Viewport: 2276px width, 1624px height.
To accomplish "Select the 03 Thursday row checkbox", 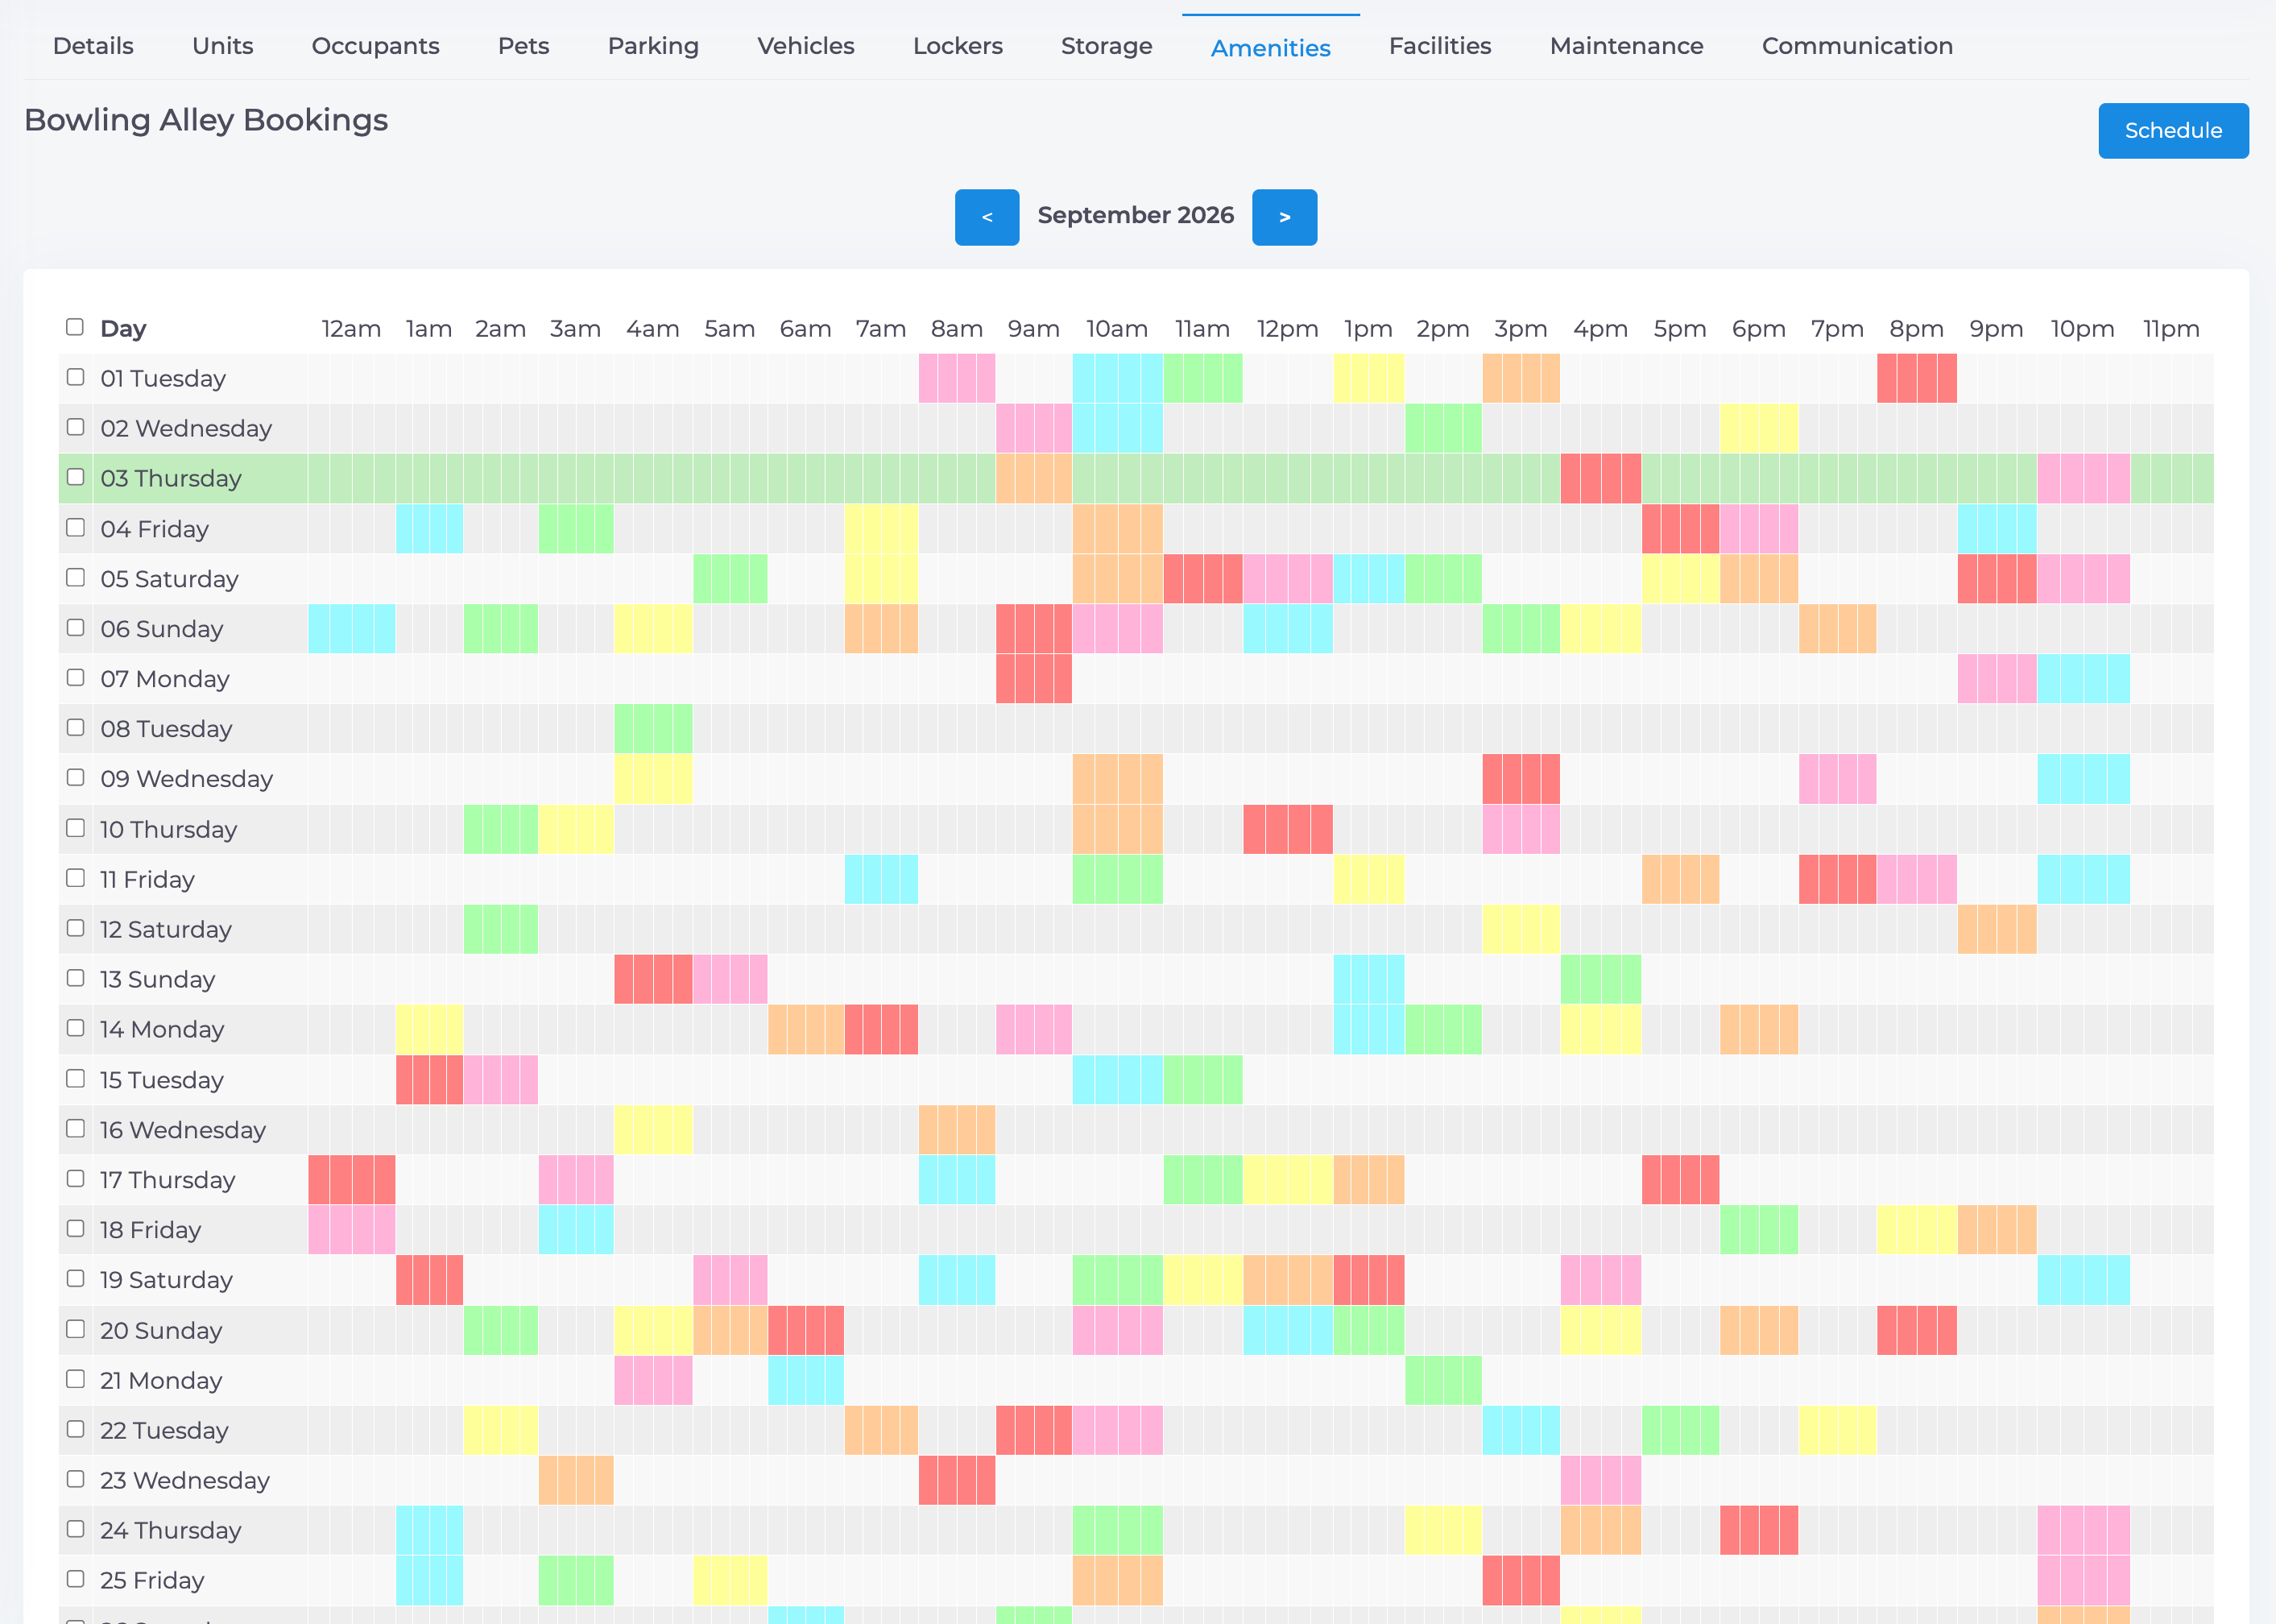I will [75, 477].
